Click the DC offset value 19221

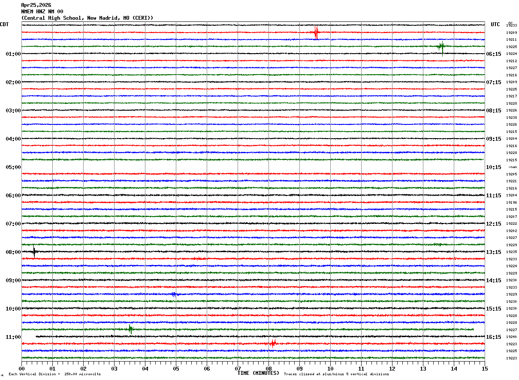[512, 181]
